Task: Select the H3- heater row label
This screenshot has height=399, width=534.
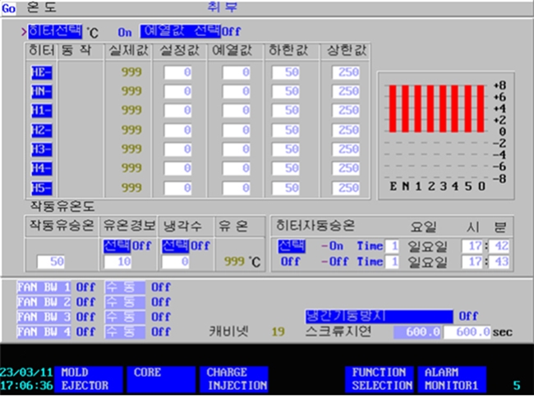Action: [41, 149]
